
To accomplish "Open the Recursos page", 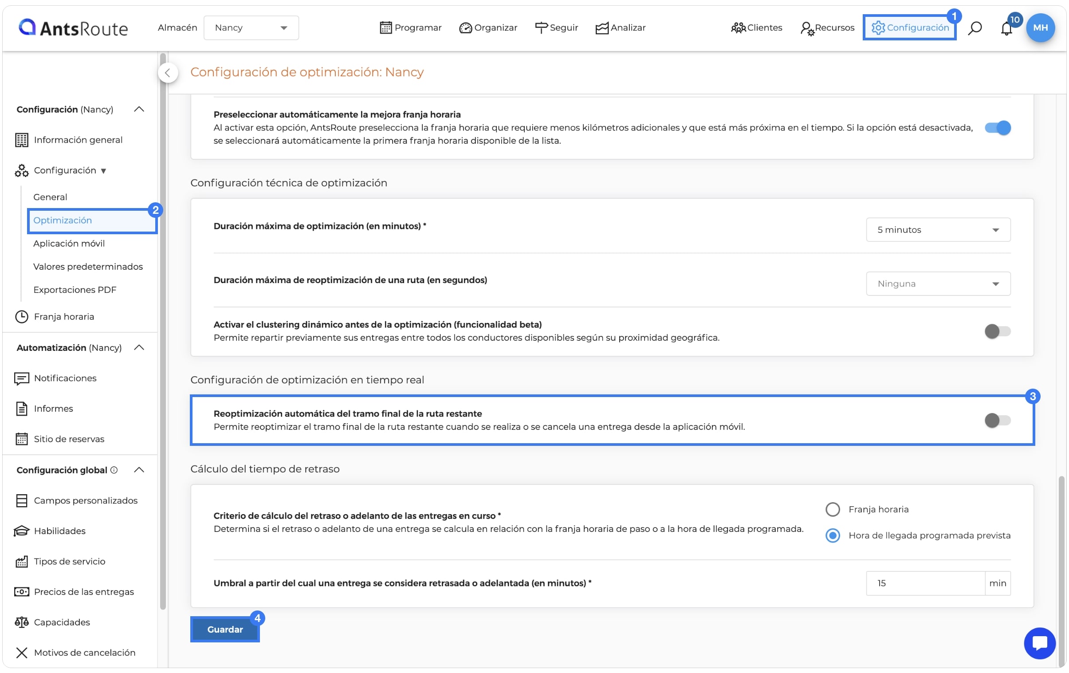I will pos(828,28).
